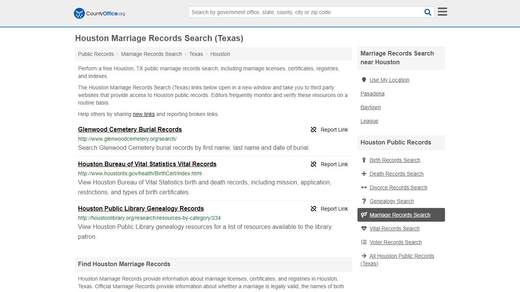Viewport: 520px width, 292px height.
Task: Open Public Records breadcrumb link
Action: pos(96,54)
